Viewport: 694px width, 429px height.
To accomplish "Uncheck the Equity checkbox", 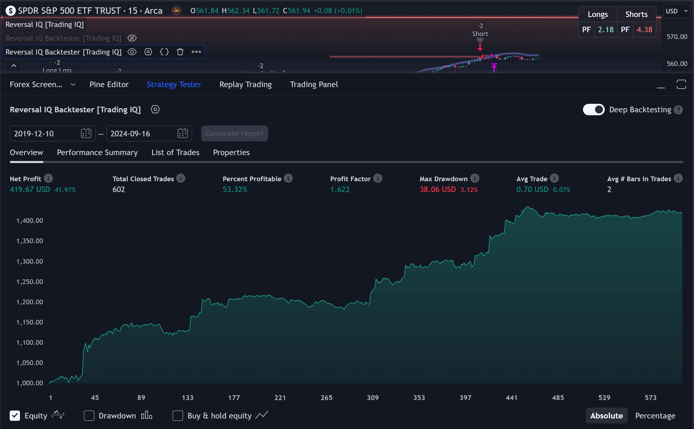I will [15, 416].
